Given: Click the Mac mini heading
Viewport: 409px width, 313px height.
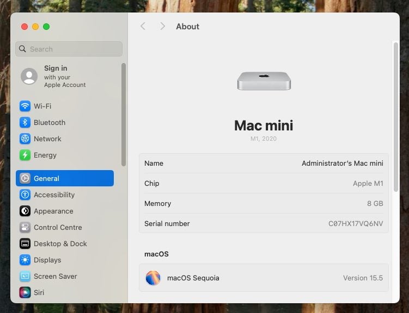Looking at the screenshot, I should pos(264,126).
